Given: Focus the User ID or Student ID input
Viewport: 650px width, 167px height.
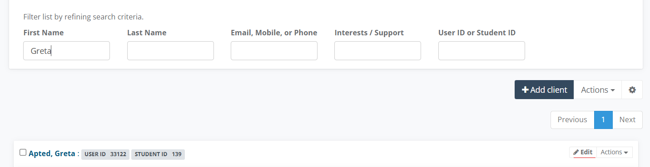Looking at the screenshot, I should point(481,51).
